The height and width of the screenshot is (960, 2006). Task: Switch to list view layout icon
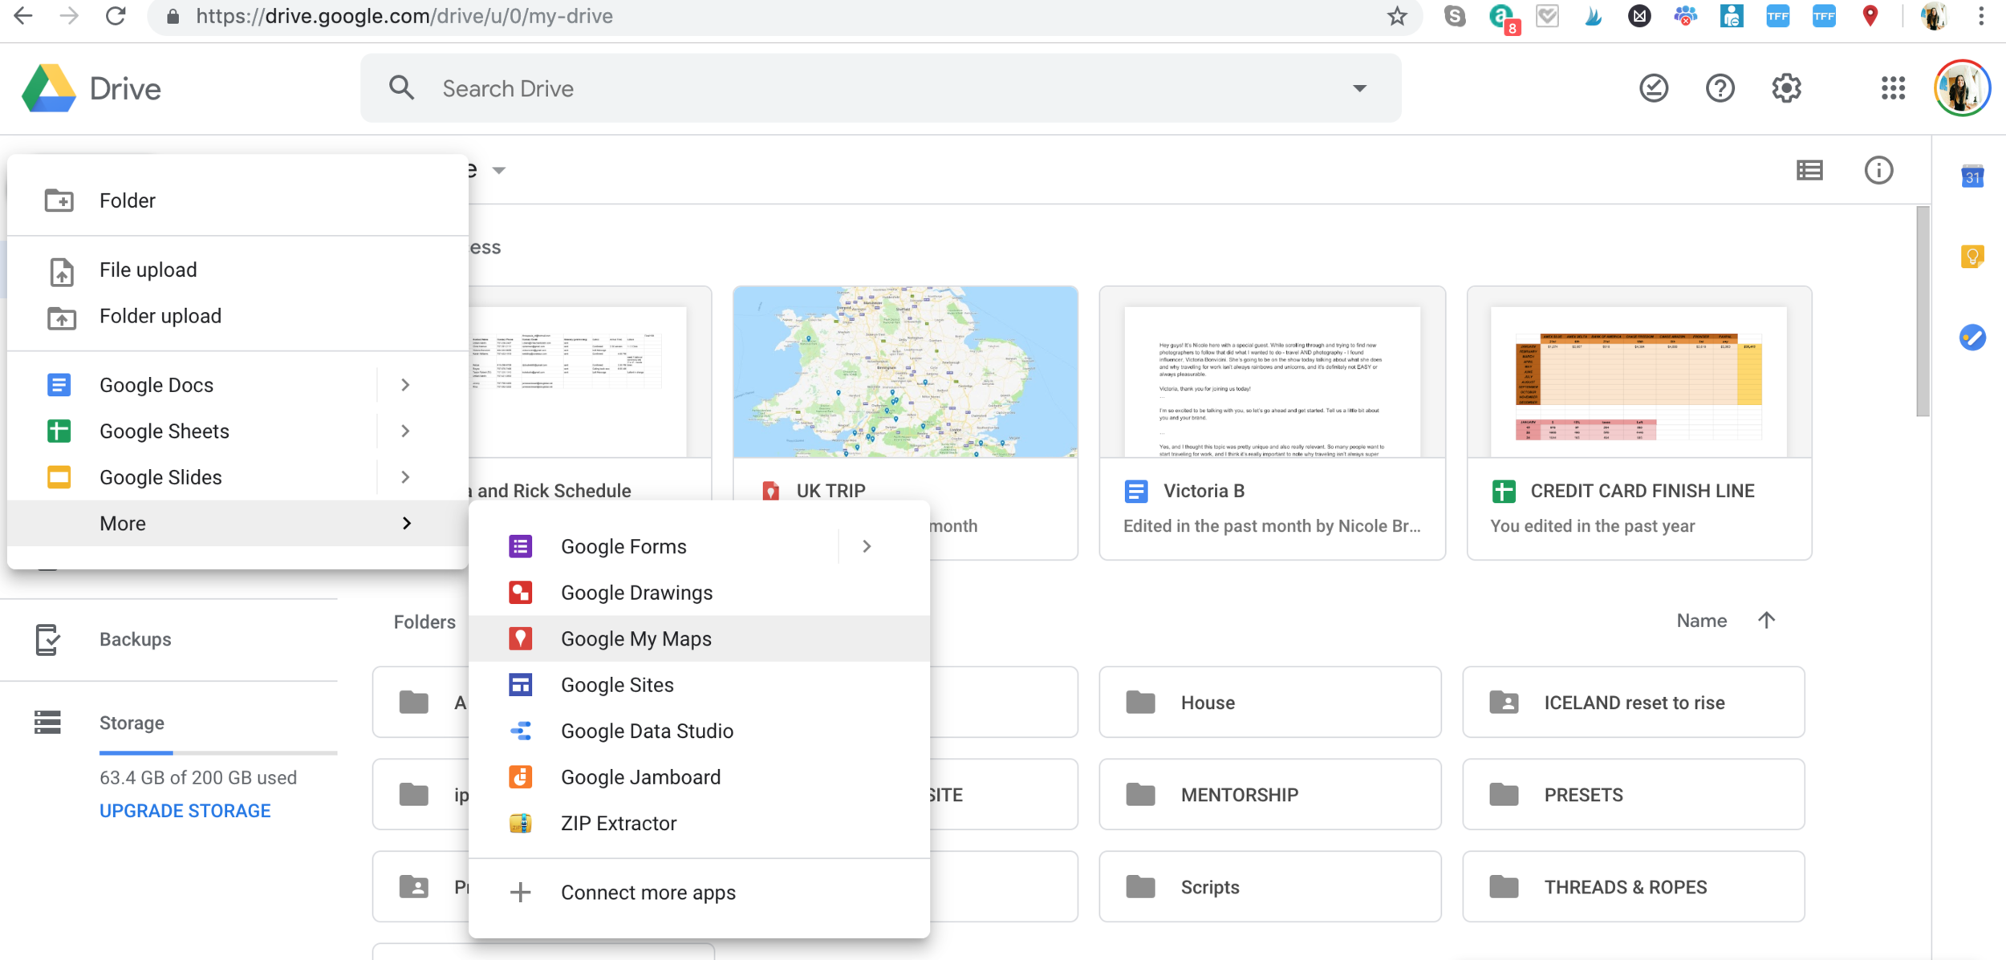(x=1809, y=170)
